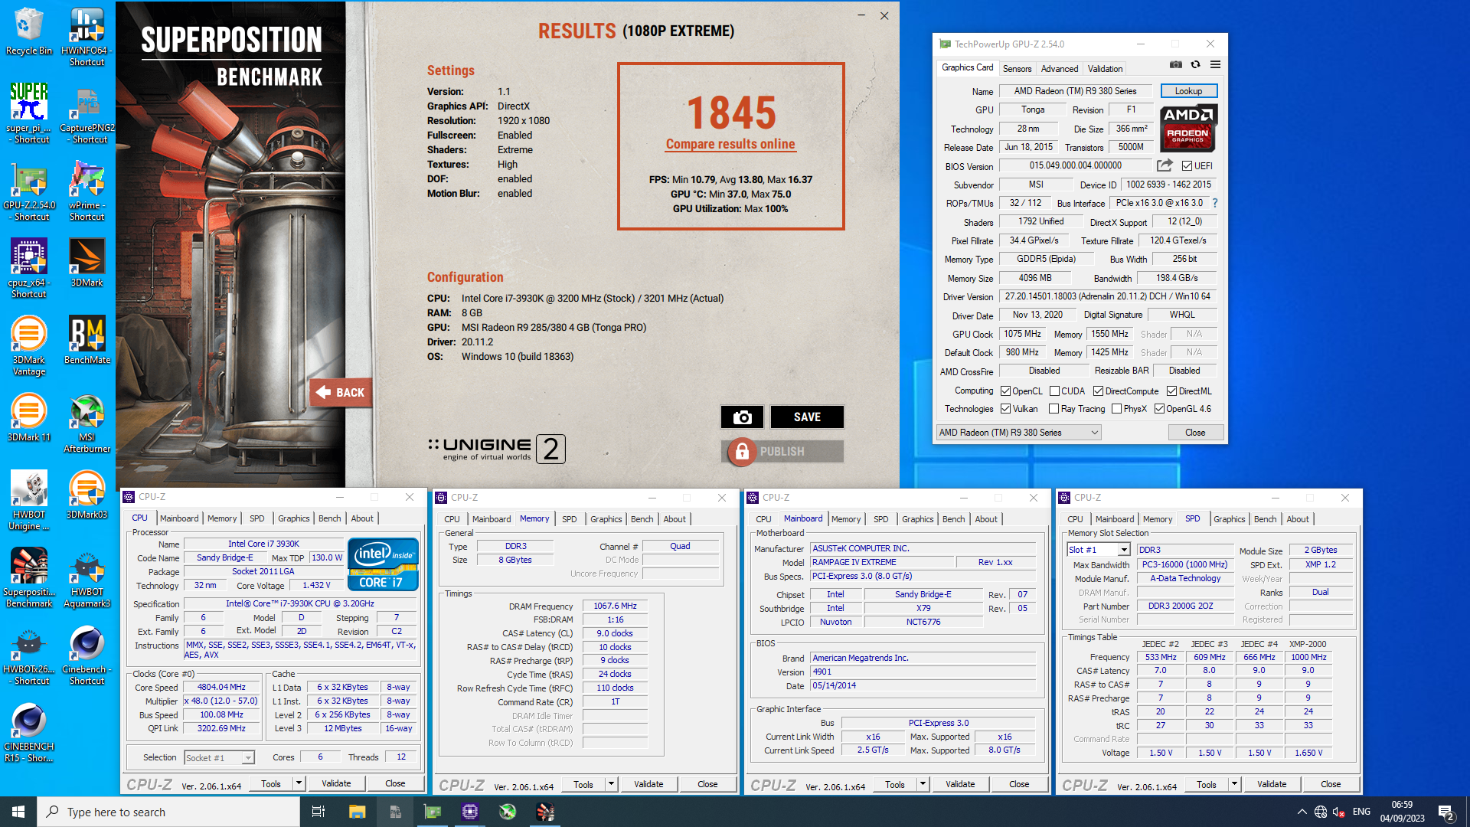Open Cinebench shortcut icon

[87, 655]
